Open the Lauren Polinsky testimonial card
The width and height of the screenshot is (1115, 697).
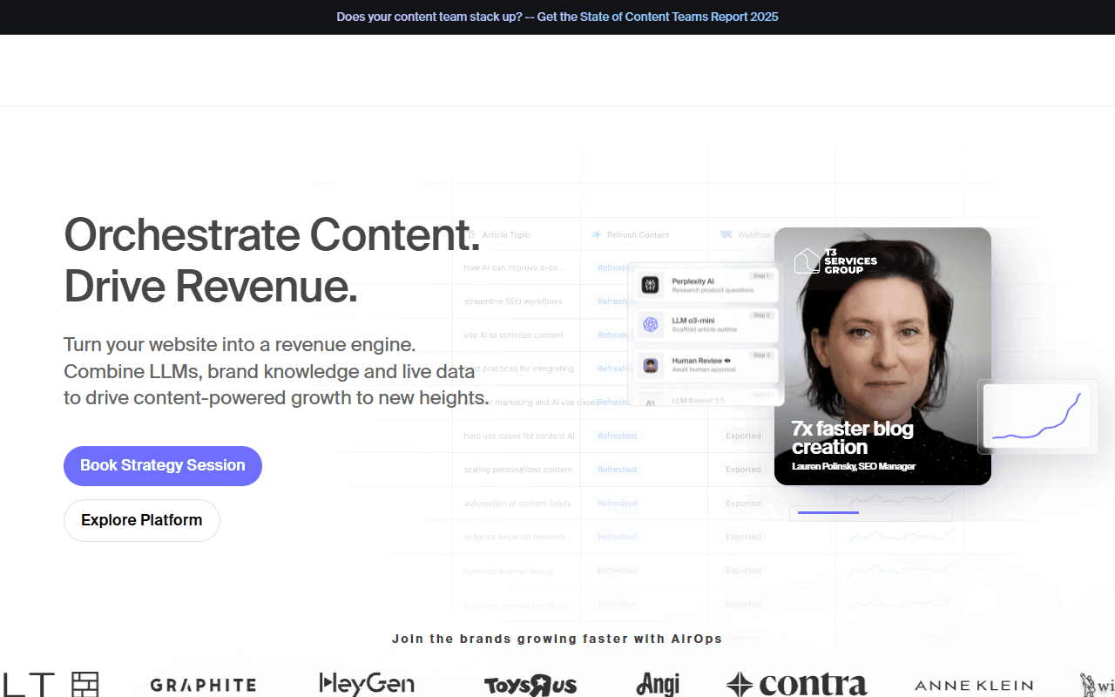click(882, 356)
